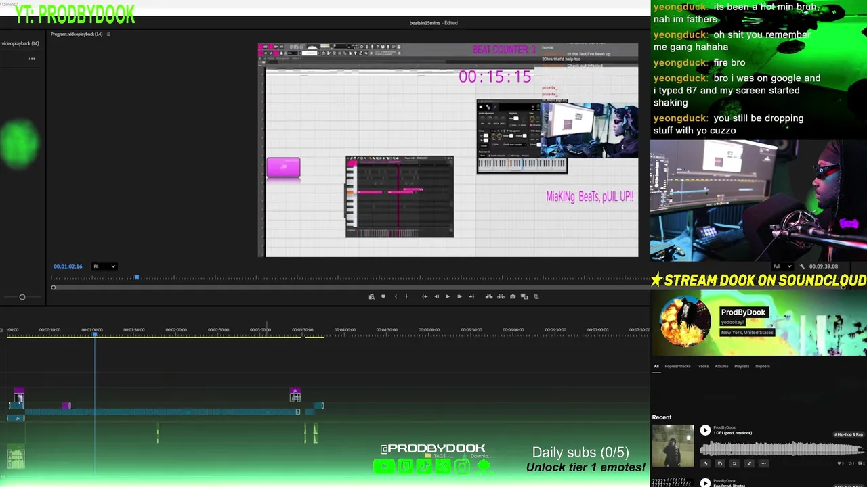Image resolution: width=867 pixels, height=487 pixels.
Task: Click the leftmost transport bar icon before marker
Action: 371,296
